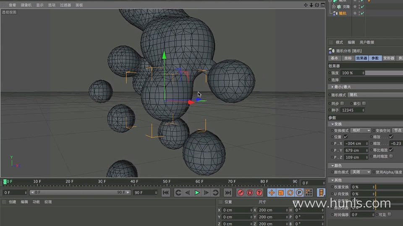Open the 颜色模式 dropdown
The height and width of the screenshot is (226, 403).
[361, 172]
